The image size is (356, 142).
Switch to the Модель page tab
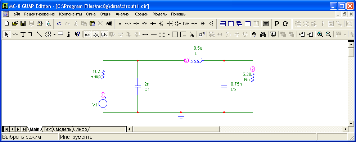coord(64,129)
